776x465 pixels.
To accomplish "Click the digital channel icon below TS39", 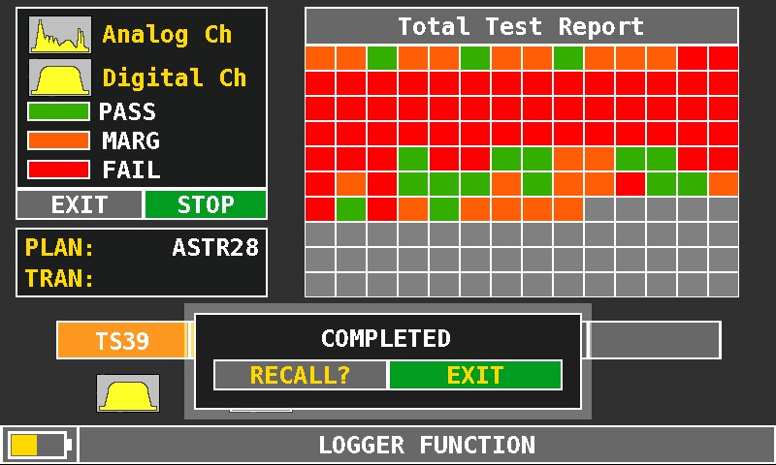I will point(128,393).
